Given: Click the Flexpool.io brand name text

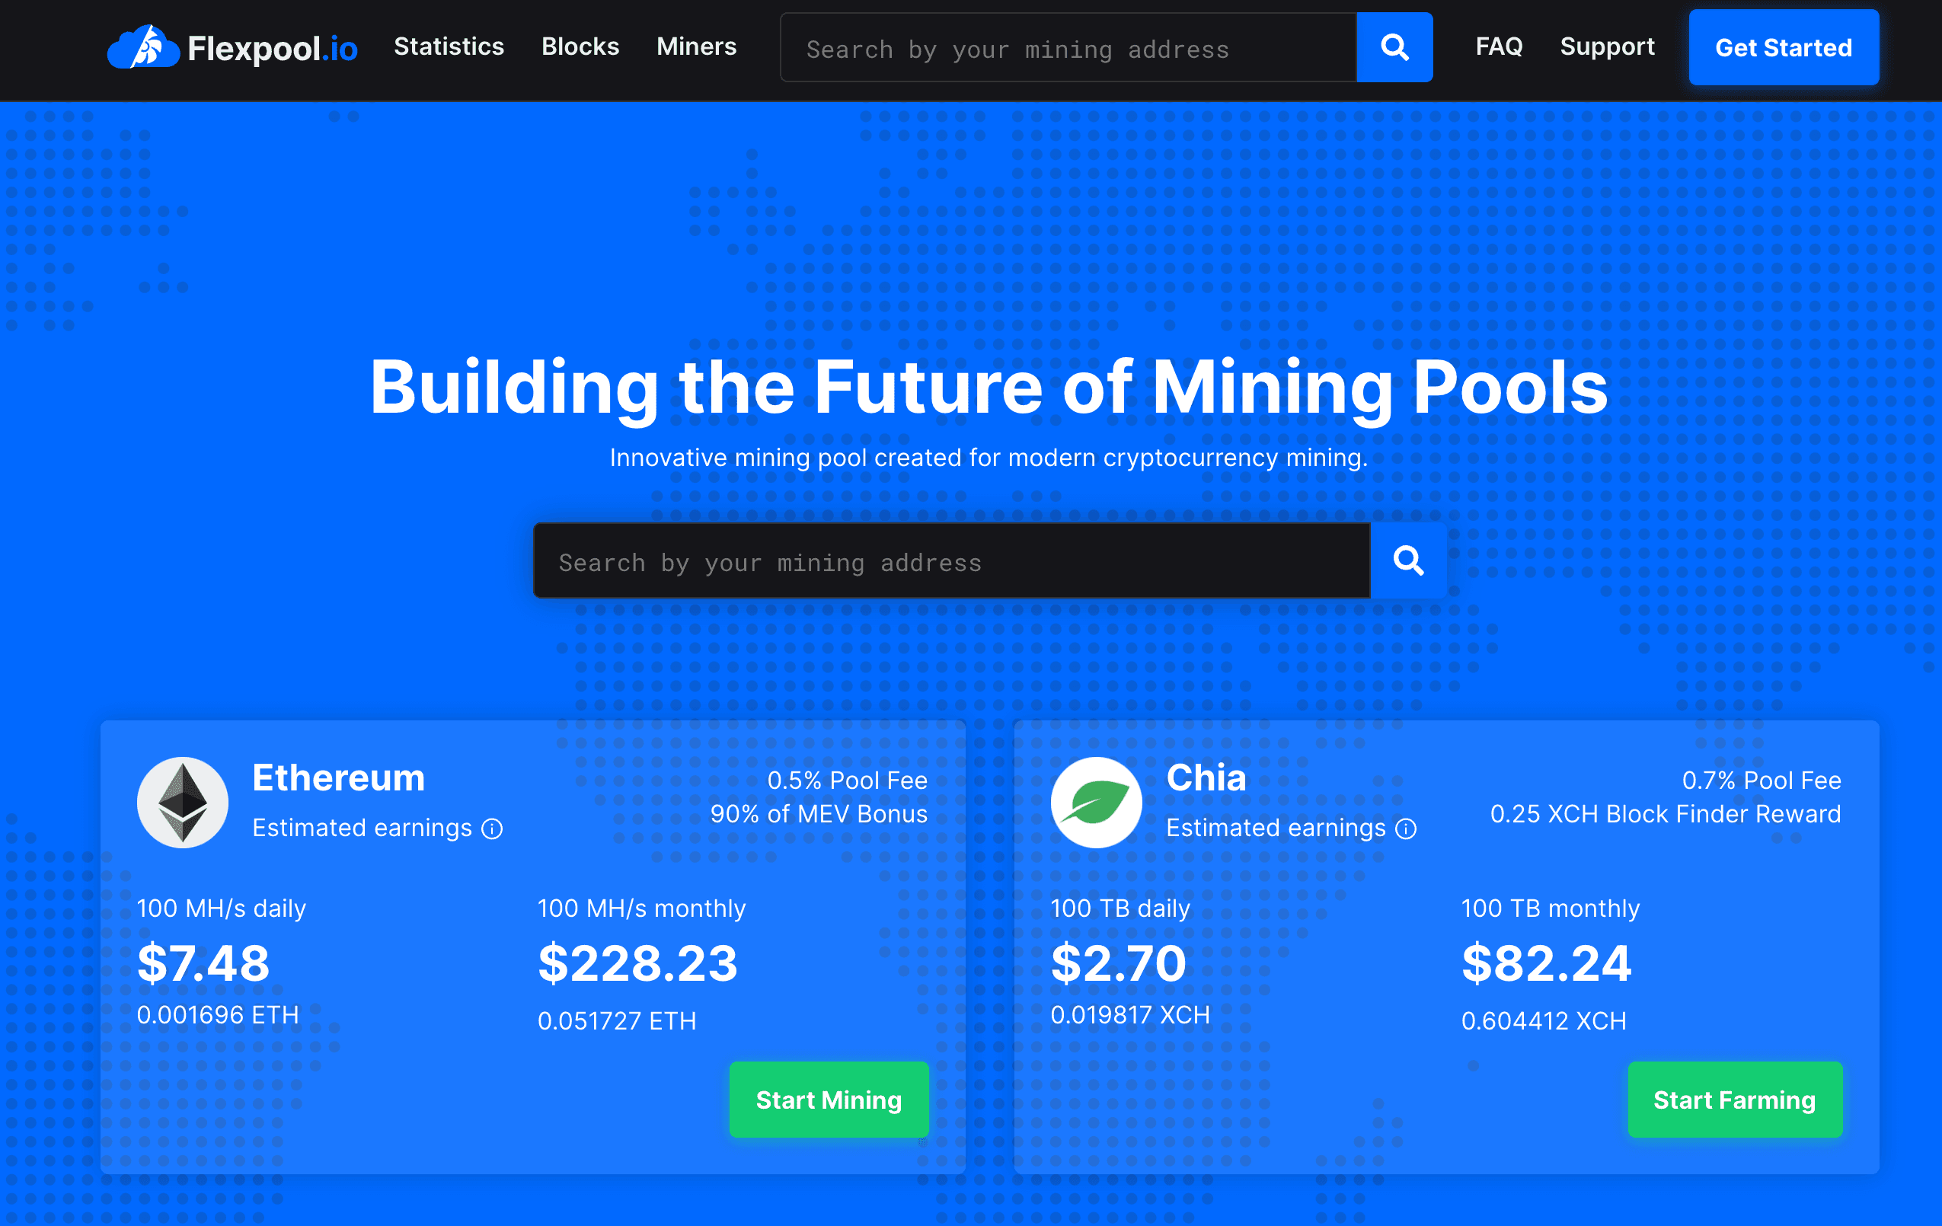Looking at the screenshot, I should point(273,49).
